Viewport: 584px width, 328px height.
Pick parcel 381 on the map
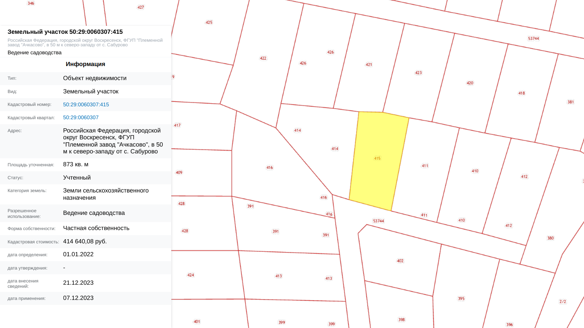tap(570, 102)
